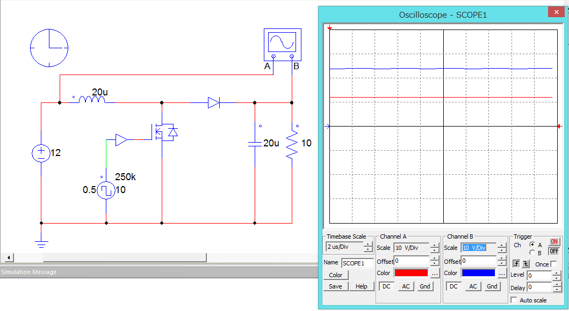This screenshot has width=569, height=311.
Task: Select the oscilloscope component in the schematic
Action: pyautogui.click(x=282, y=45)
